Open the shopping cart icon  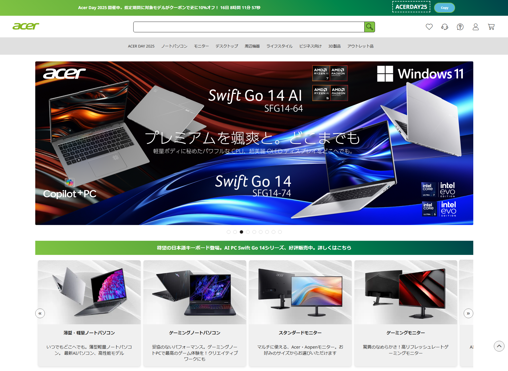(x=491, y=27)
